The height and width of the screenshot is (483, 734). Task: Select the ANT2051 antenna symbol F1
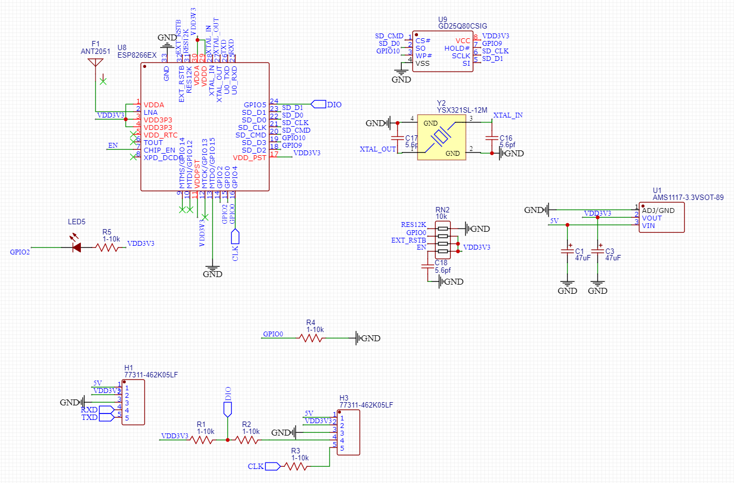95,63
